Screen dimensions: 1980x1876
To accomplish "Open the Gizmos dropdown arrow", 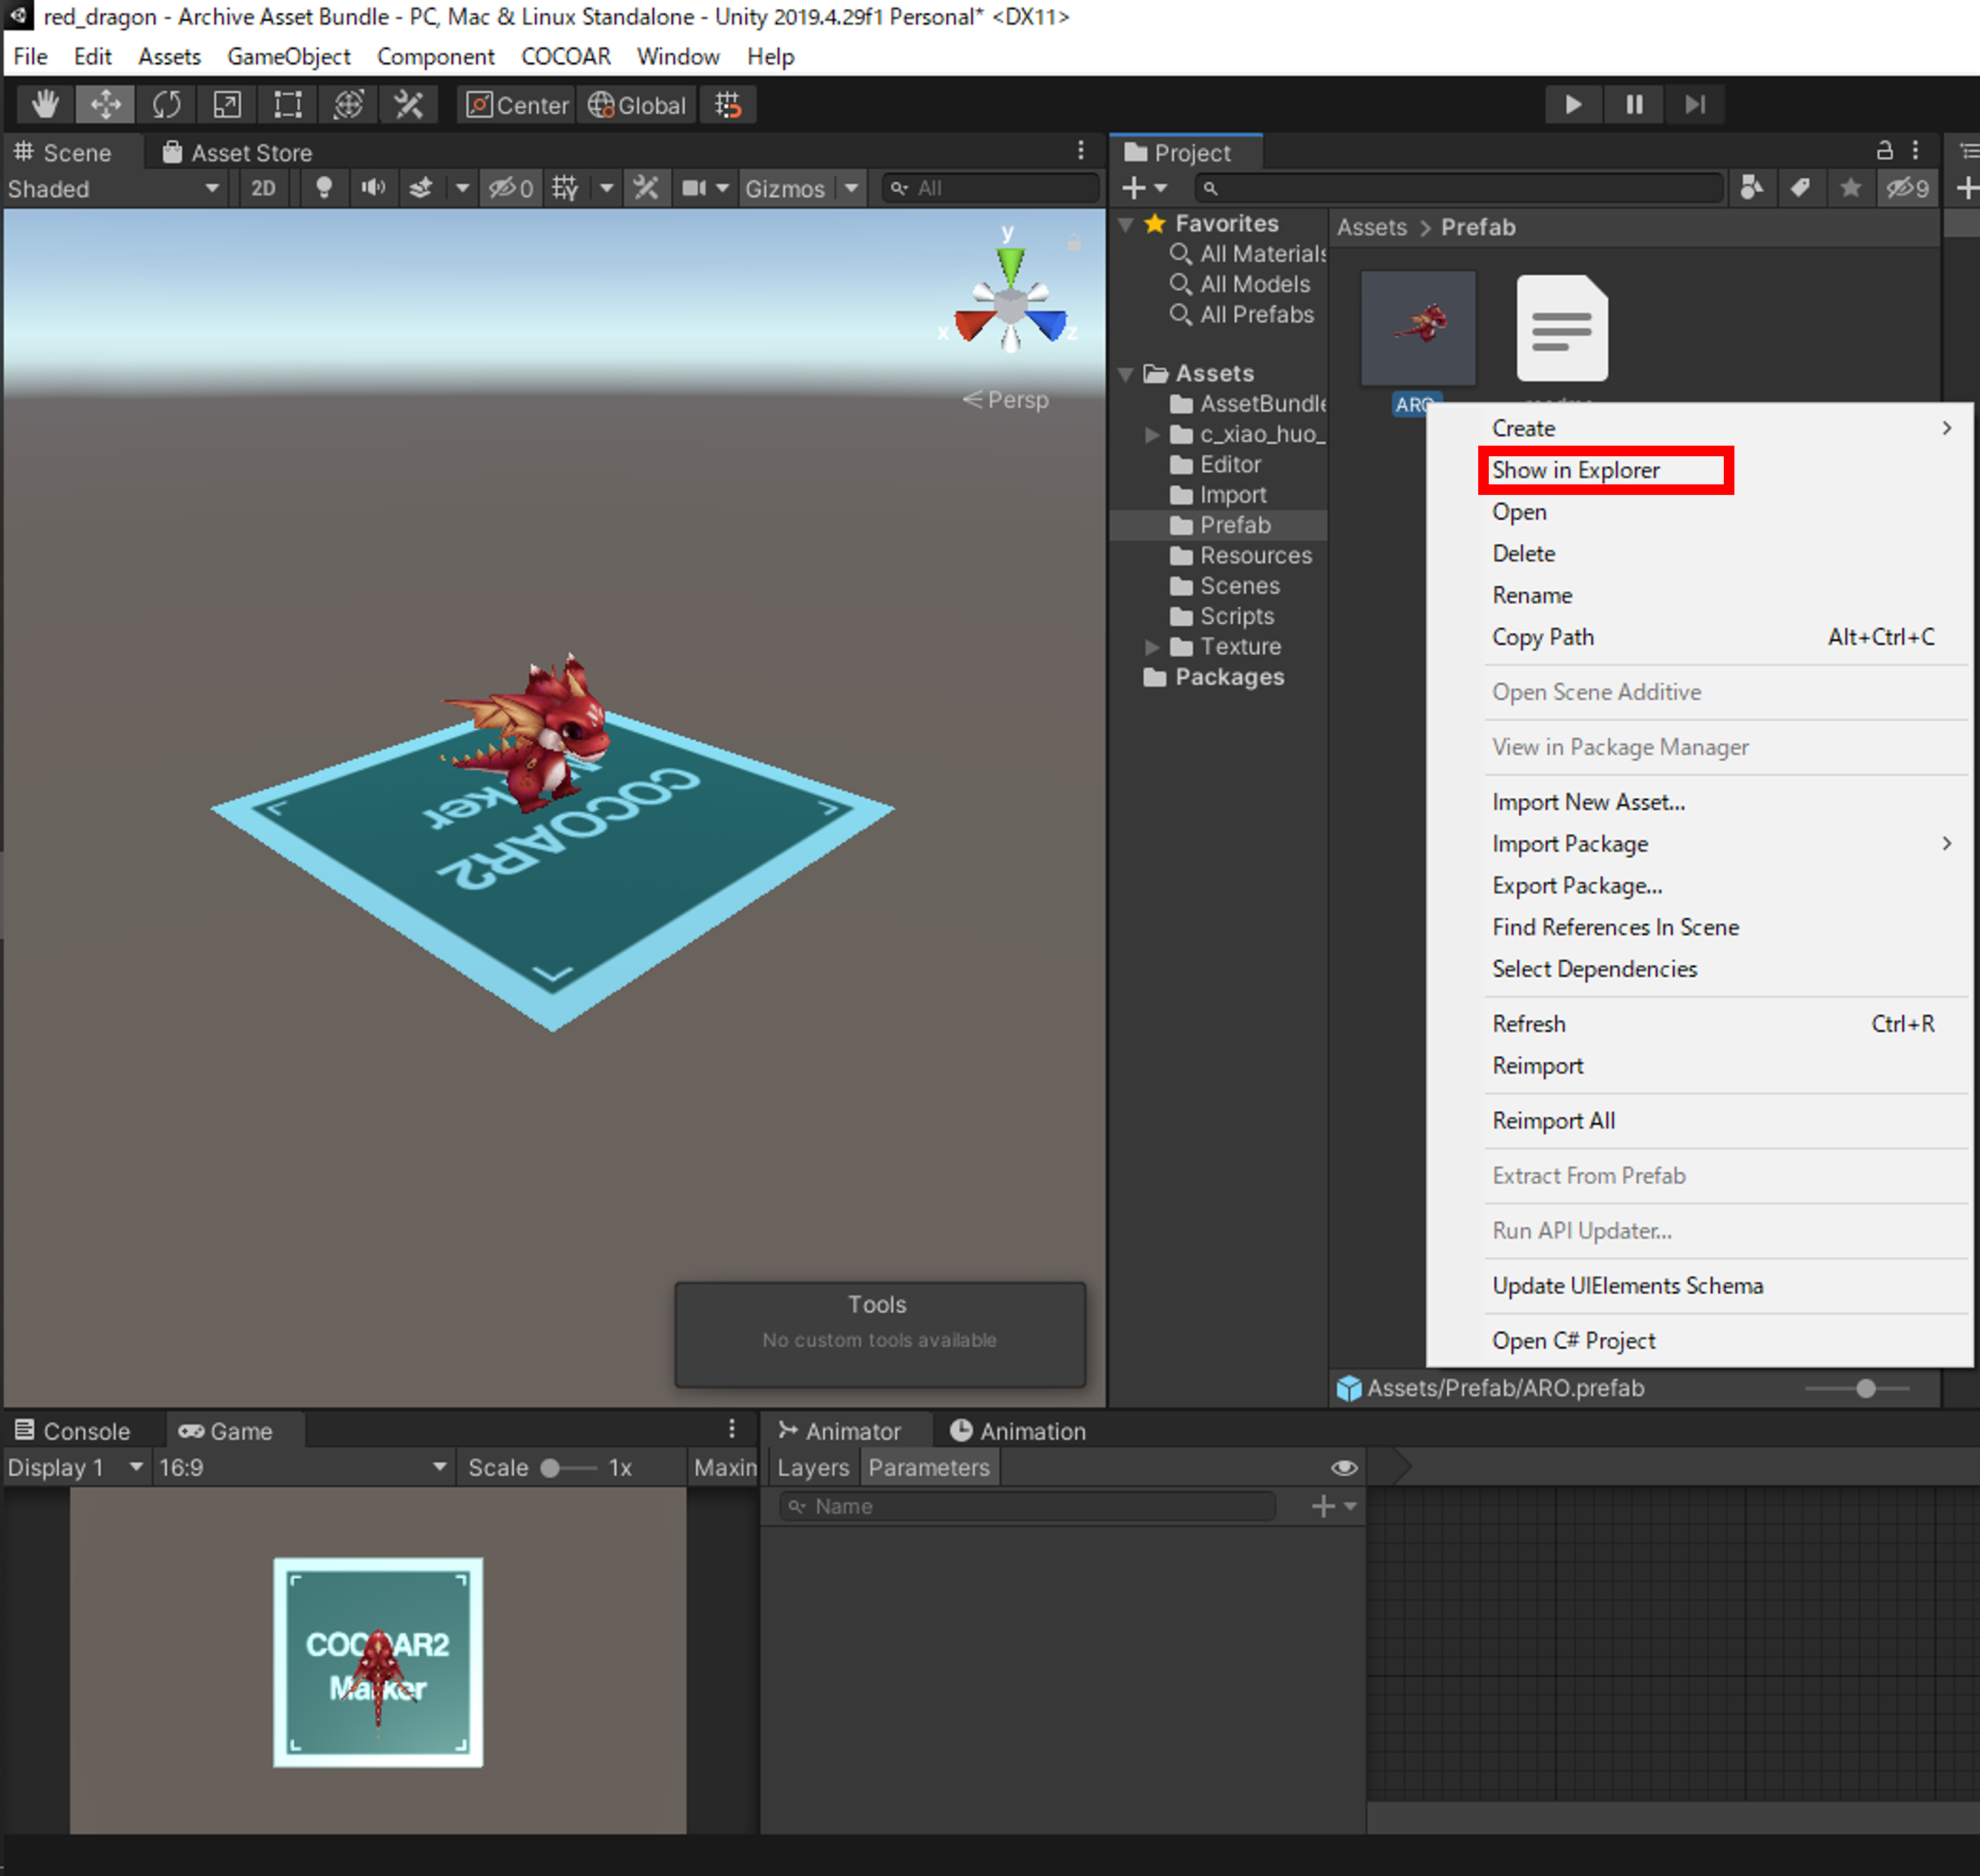I will pos(851,188).
